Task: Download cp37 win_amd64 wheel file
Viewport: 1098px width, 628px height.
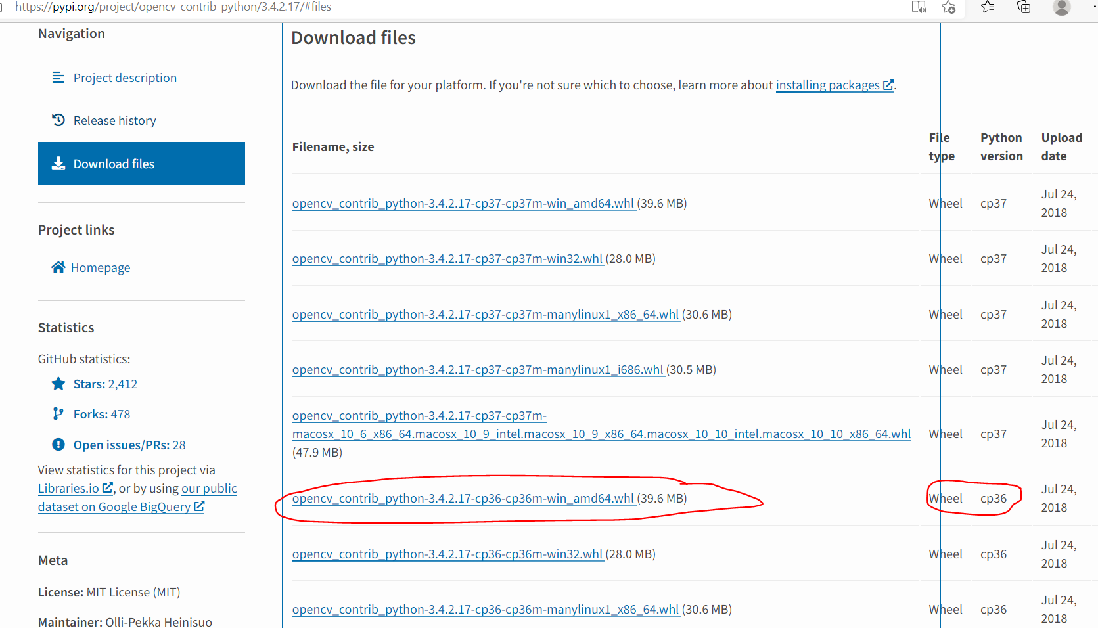Action: click(463, 203)
